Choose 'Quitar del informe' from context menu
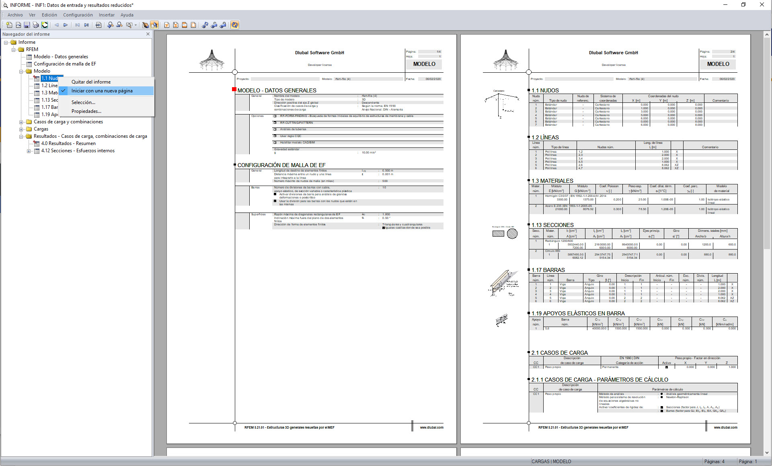This screenshot has height=466, width=772. (107, 82)
